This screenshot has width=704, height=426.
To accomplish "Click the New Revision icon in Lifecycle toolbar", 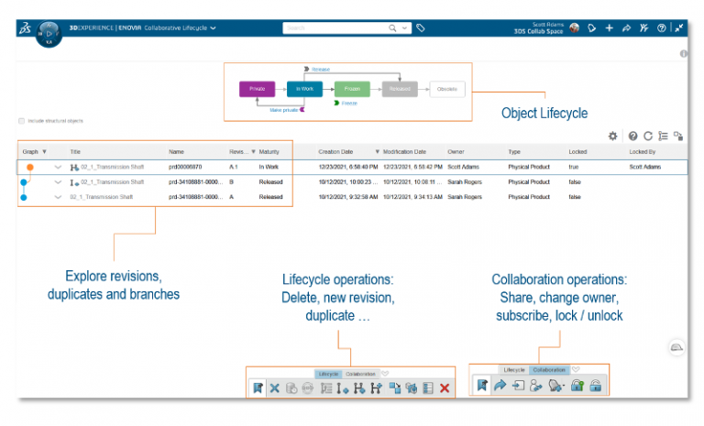I will click(x=343, y=388).
